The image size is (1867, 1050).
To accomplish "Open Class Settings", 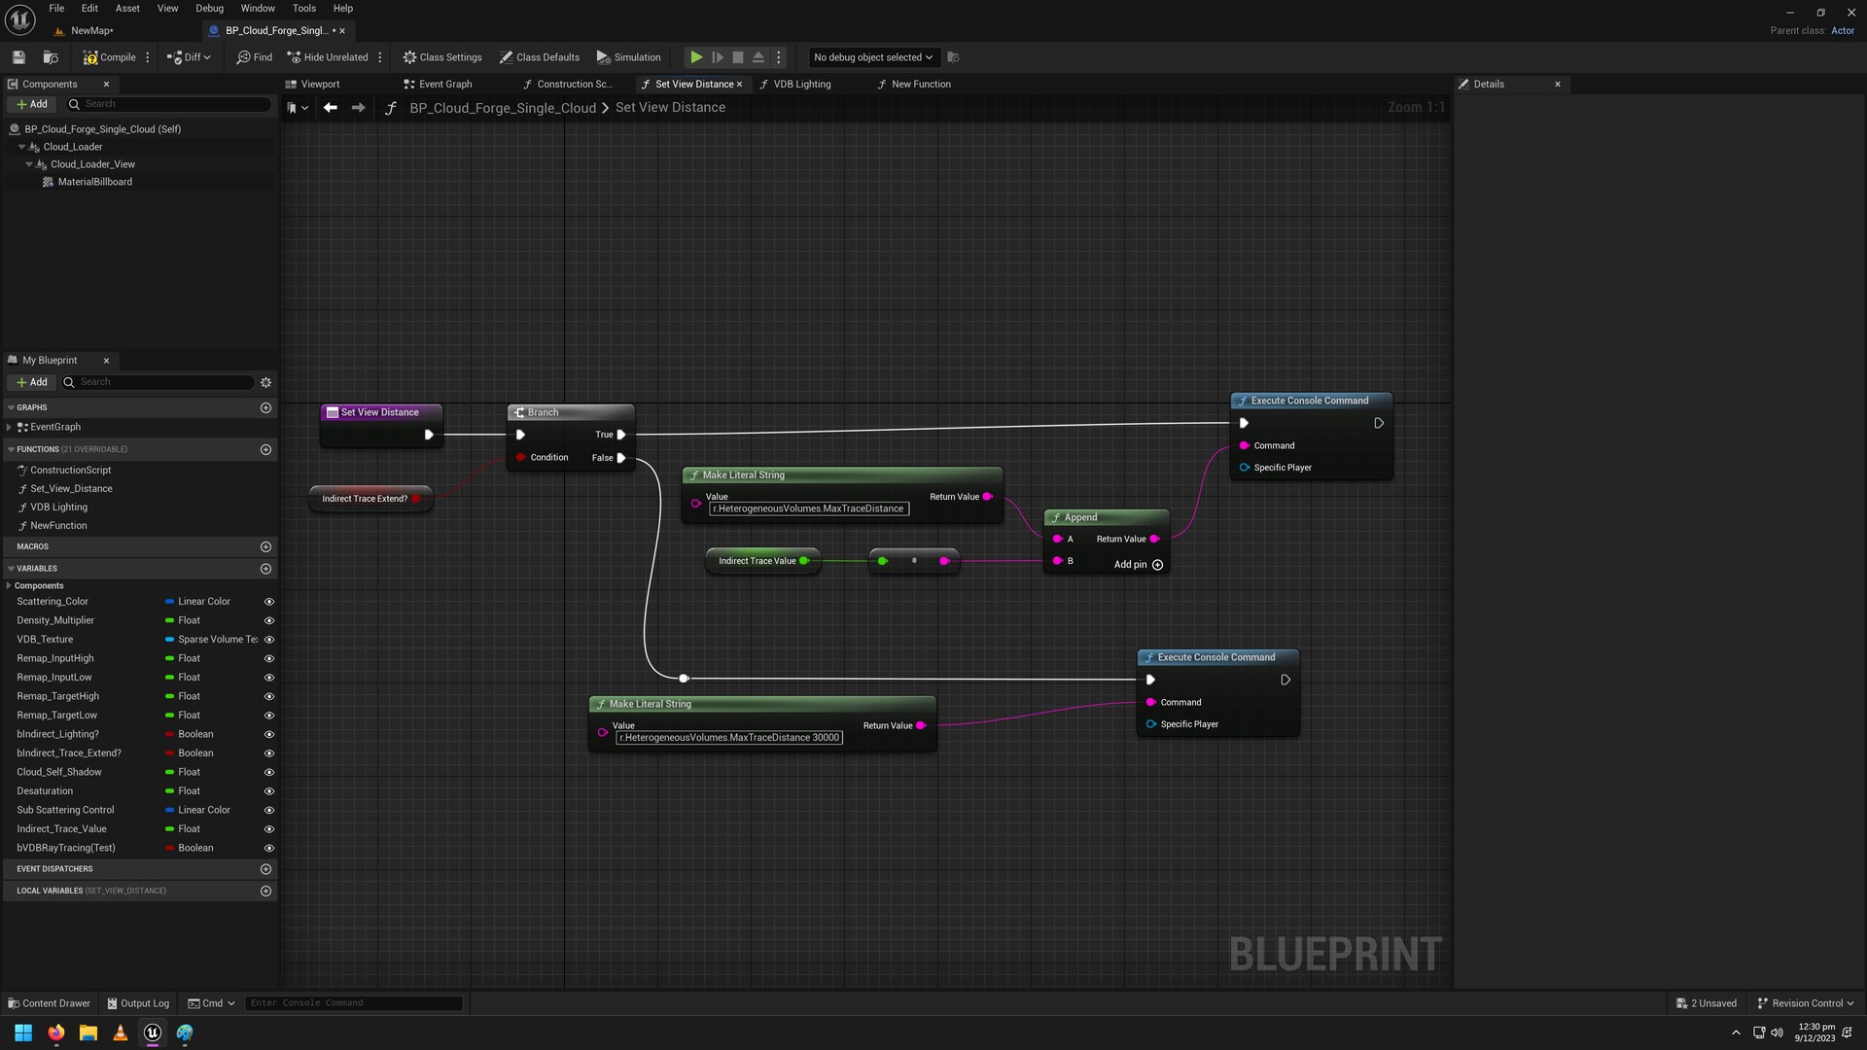I will point(442,56).
